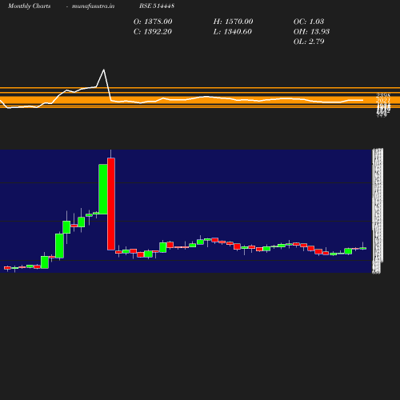Click the 'munafasutra.in' site label

93,6
